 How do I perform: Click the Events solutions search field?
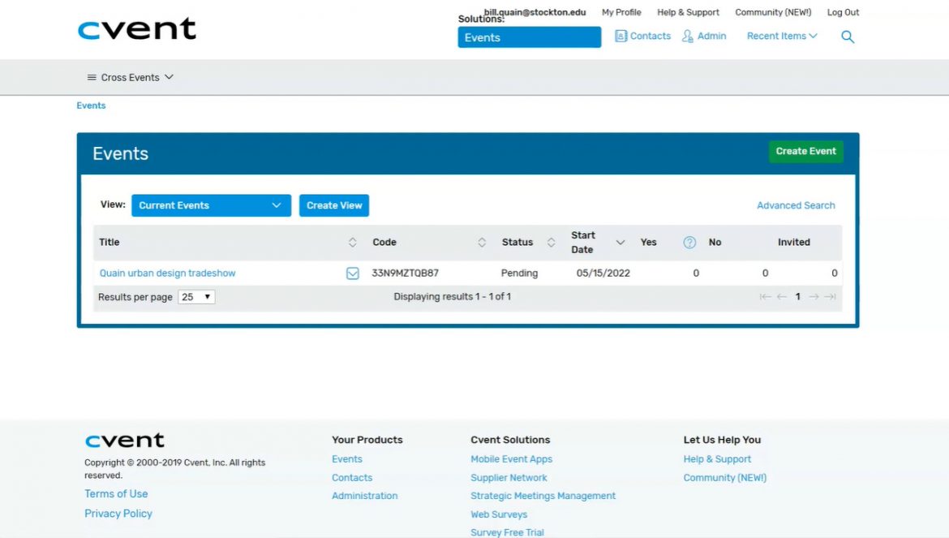coord(529,37)
